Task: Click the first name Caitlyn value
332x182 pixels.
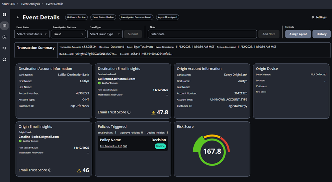Action: pos(84,81)
